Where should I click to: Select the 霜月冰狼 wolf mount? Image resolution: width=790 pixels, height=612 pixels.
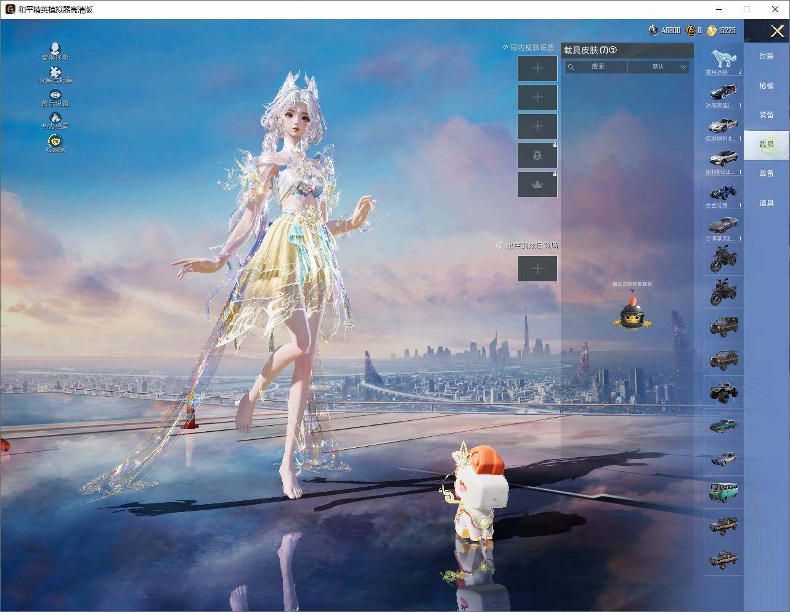[x=723, y=60]
